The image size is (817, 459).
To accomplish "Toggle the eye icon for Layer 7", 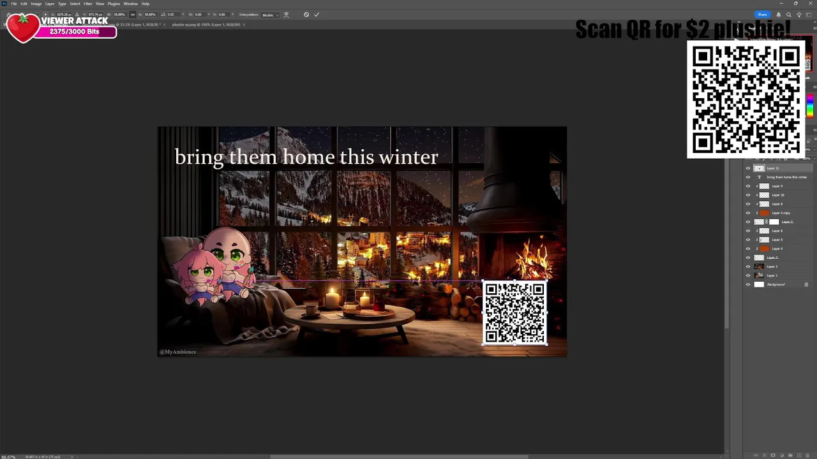I will tap(748, 222).
